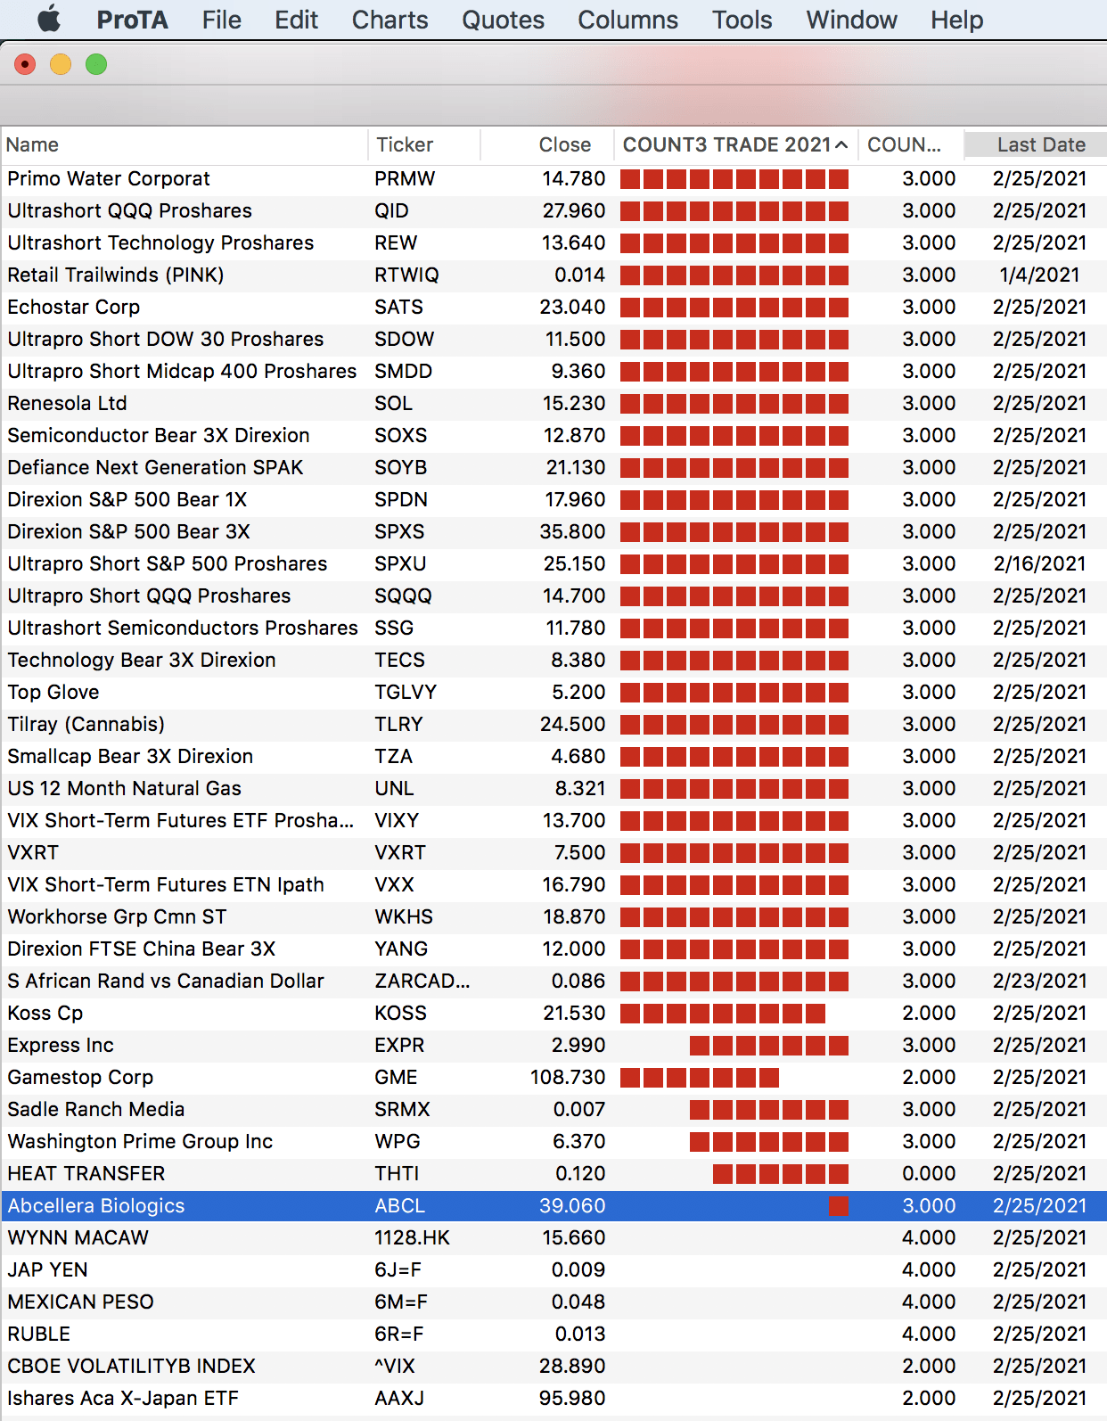
Task: Click the 2/23/2021 date for ZARCAD
Action: click(1039, 981)
